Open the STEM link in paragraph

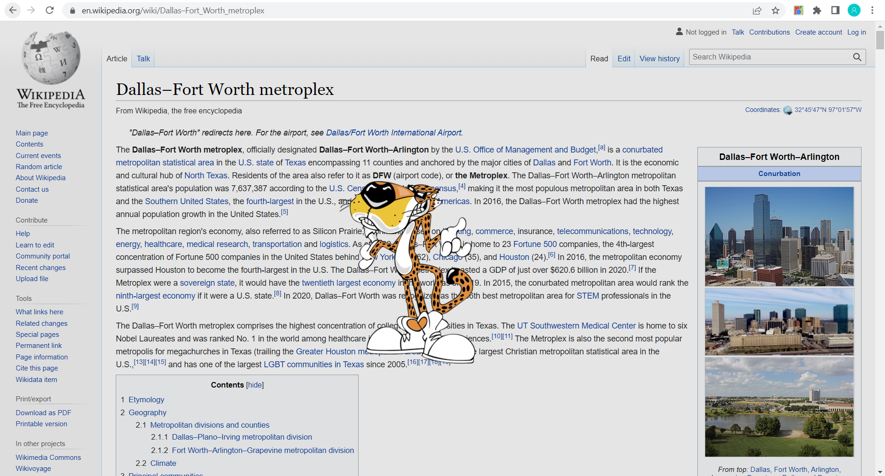pyautogui.click(x=588, y=296)
